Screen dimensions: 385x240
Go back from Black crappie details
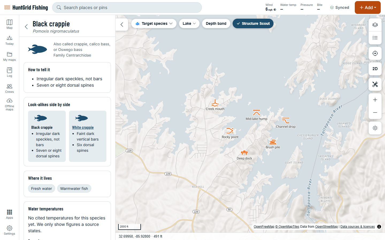coord(26,26)
